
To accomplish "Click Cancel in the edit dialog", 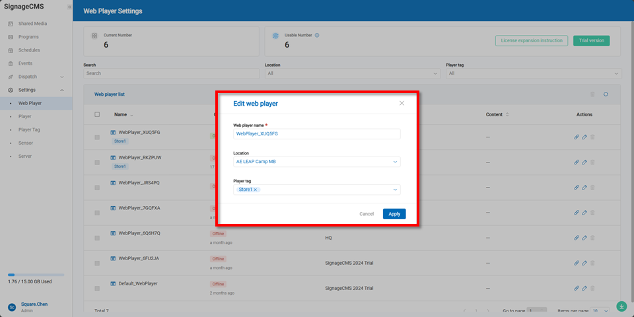I will [367, 214].
